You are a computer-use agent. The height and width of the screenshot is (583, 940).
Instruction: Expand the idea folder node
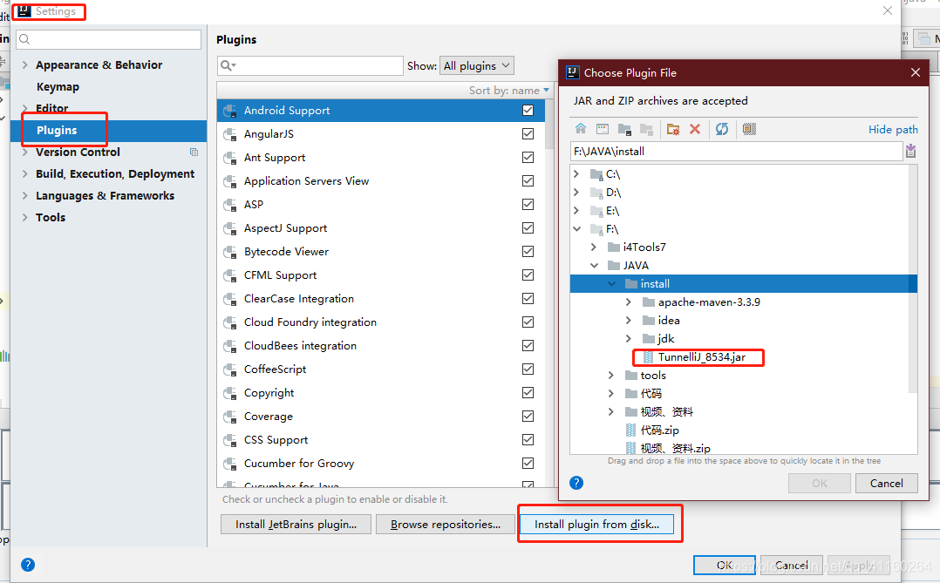(x=628, y=321)
